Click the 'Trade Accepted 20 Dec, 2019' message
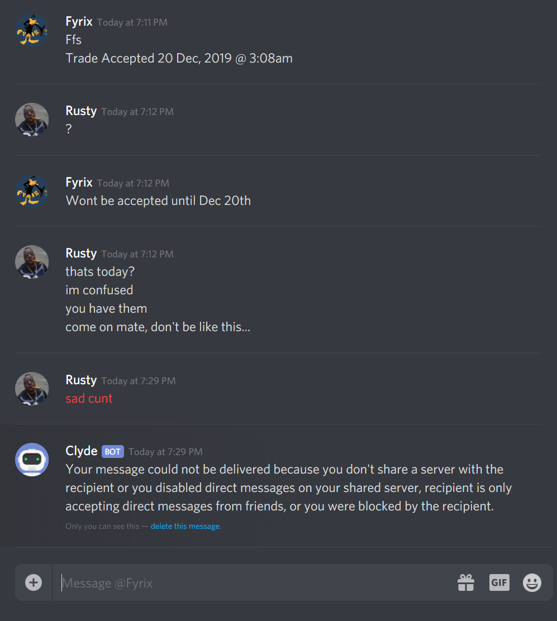This screenshot has width=557, height=621. 179,58
